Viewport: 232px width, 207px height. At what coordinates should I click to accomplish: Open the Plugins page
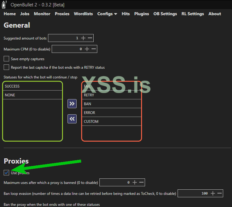point(141,14)
